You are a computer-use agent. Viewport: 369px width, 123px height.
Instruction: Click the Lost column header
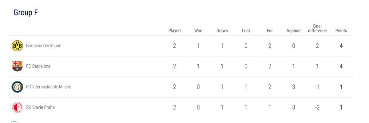pos(246,31)
